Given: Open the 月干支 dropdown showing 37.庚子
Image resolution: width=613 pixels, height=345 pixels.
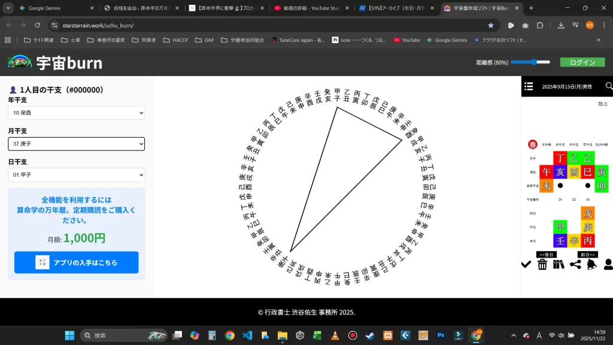Looking at the screenshot, I should (76, 144).
